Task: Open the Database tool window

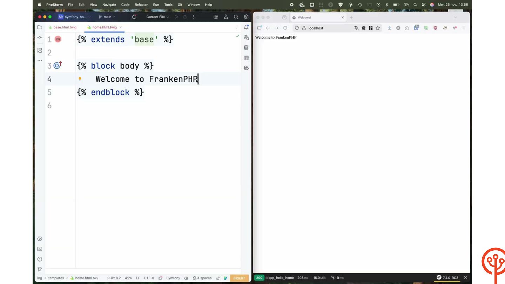Action: click(246, 48)
